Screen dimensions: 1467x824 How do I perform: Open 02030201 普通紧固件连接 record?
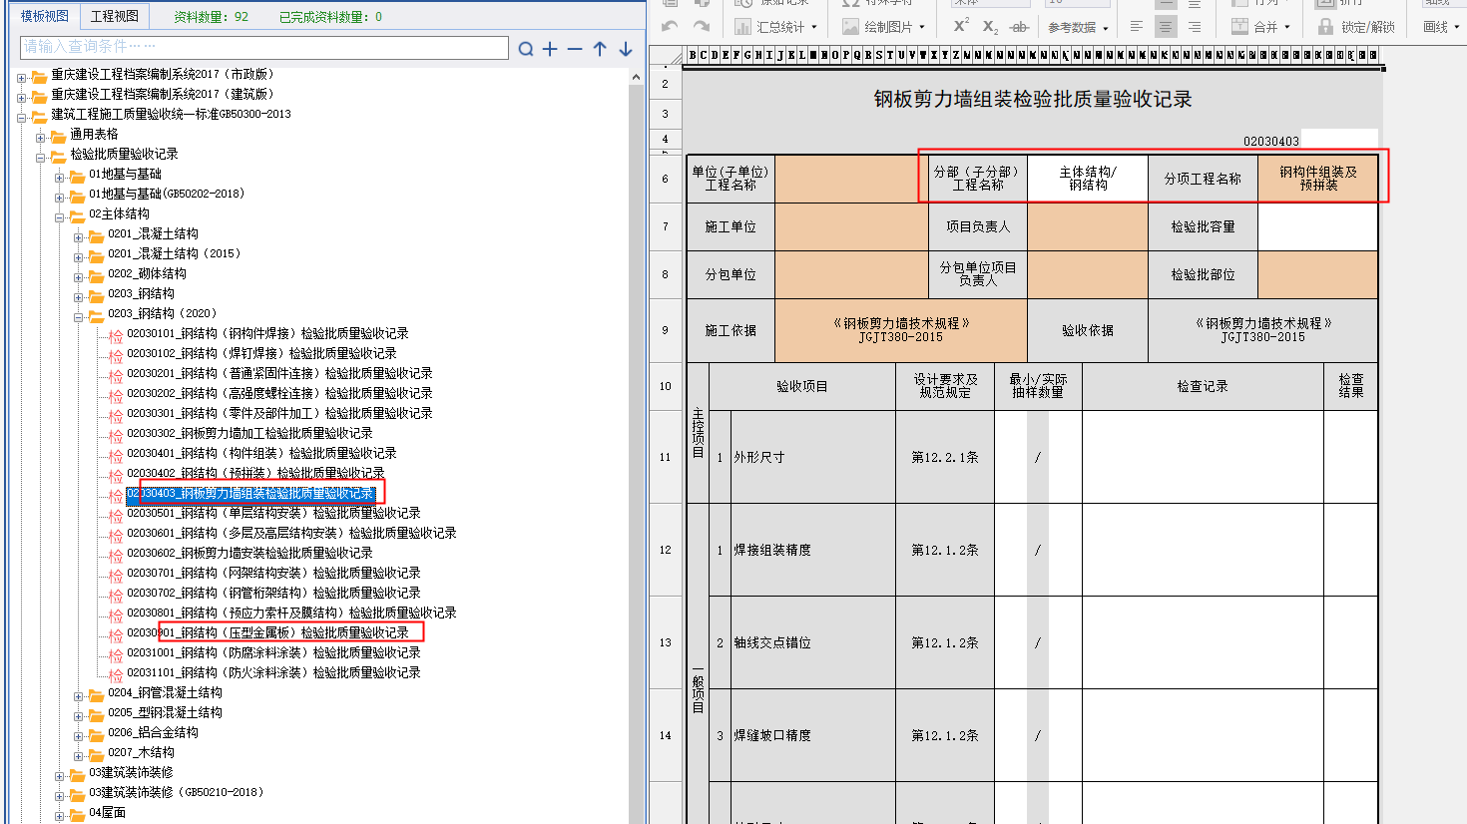point(279,373)
